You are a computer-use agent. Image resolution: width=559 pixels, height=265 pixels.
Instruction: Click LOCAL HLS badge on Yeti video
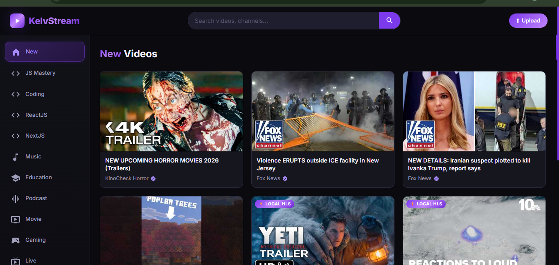(275, 204)
